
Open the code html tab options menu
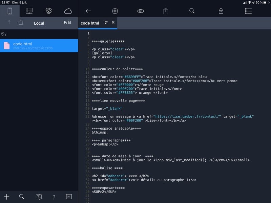click(x=106, y=23)
